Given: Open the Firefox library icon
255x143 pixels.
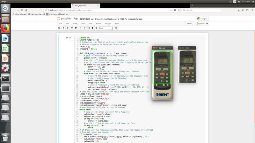Looking at the screenshot, I should (243, 10).
